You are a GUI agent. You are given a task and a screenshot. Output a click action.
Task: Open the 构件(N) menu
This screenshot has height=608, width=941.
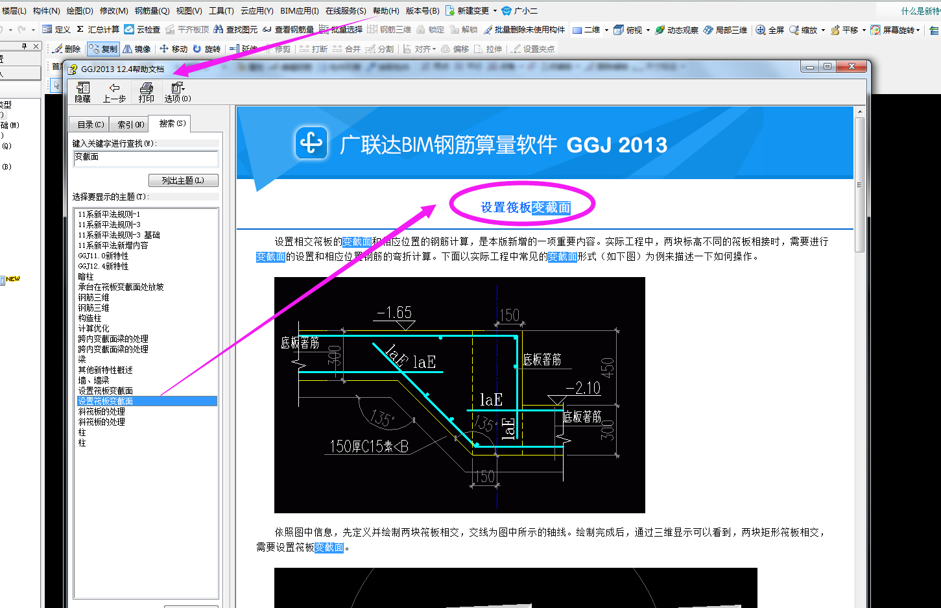pyautogui.click(x=47, y=11)
